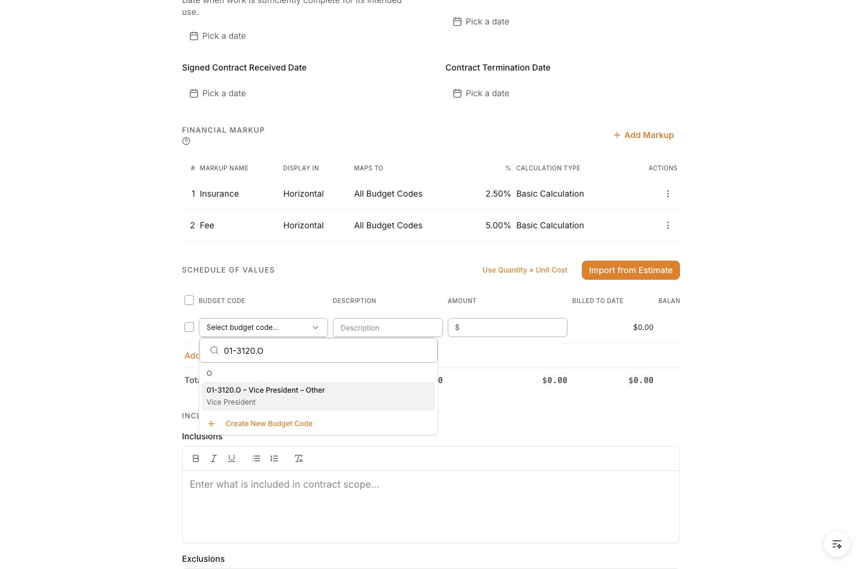This screenshot has height=569, width=862.
Task: Click the MARKUP NAME column header
Action: pos(224,168)
